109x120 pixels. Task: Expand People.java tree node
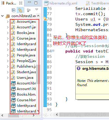(8, 55)
